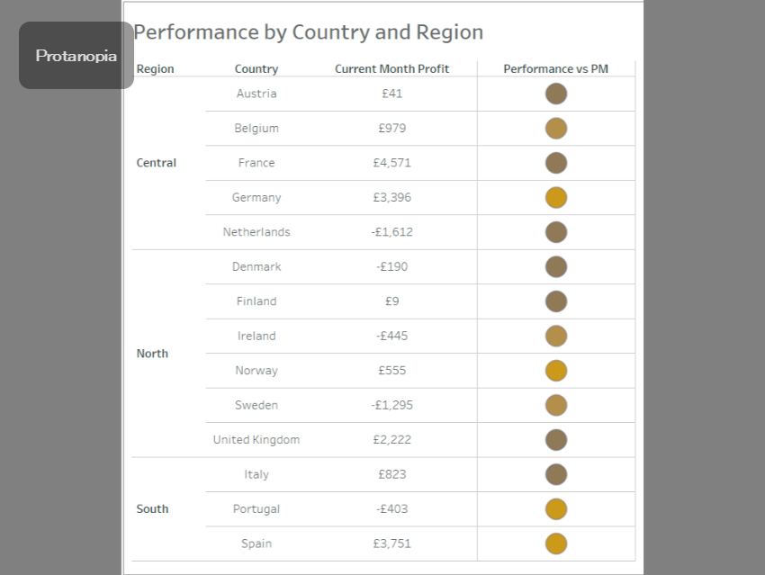Screen dimensions: 765x575
Task: Click the Protanopia filter label
Action: pyautogui.click(x=76, y=56)
